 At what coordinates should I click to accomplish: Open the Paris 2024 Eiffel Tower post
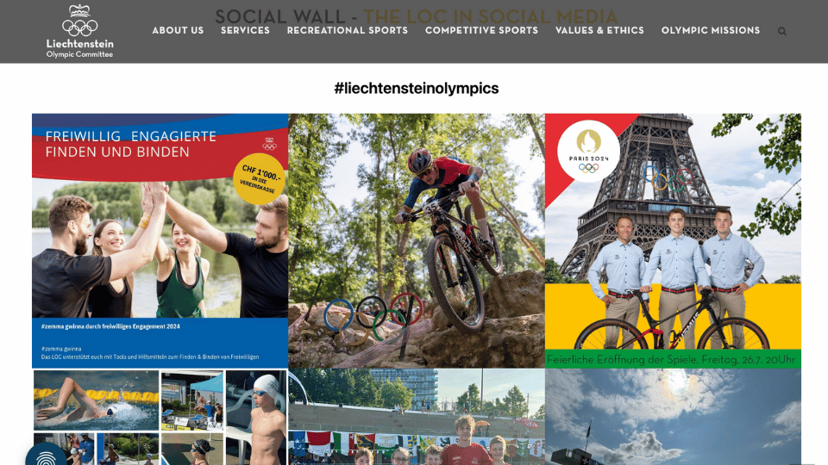pyautogui.click(x=673, y=241)
